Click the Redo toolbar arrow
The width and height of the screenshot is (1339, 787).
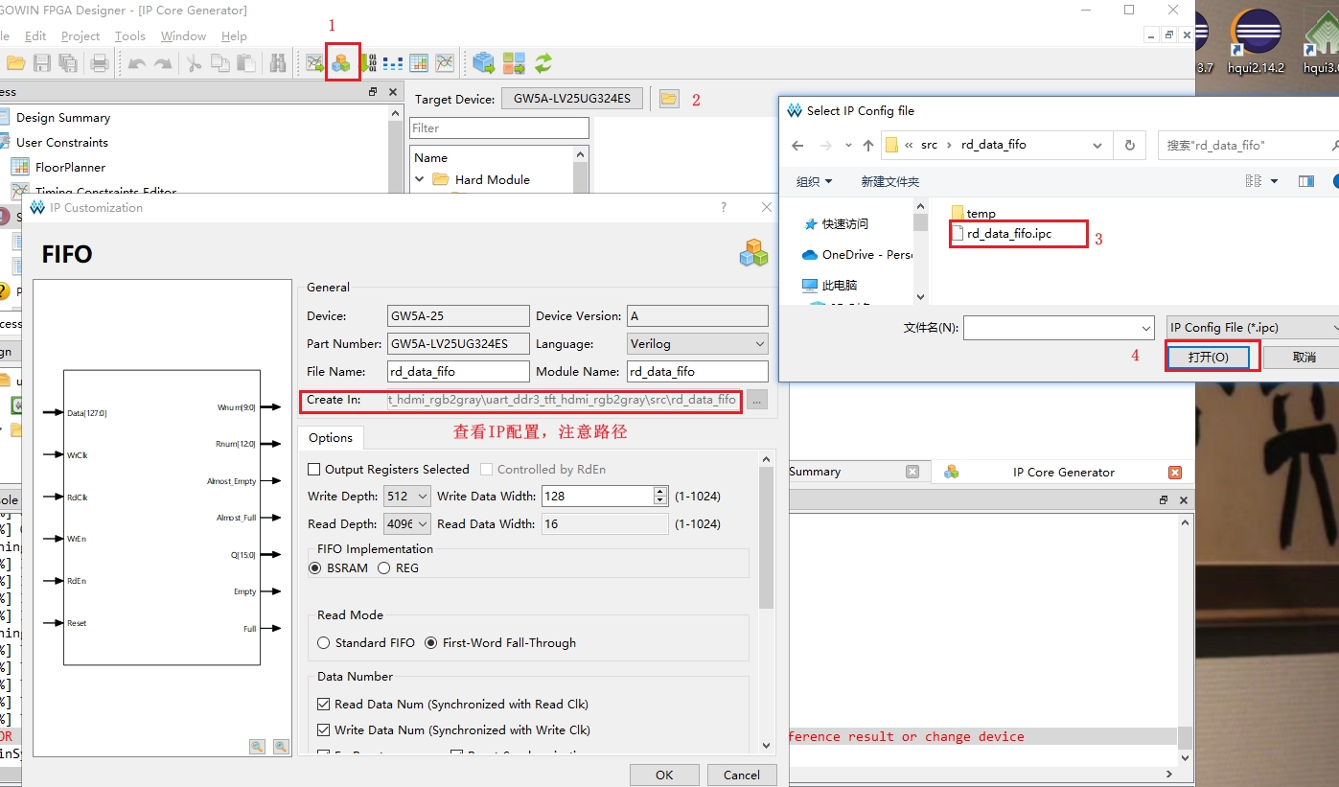pos(163,63)
